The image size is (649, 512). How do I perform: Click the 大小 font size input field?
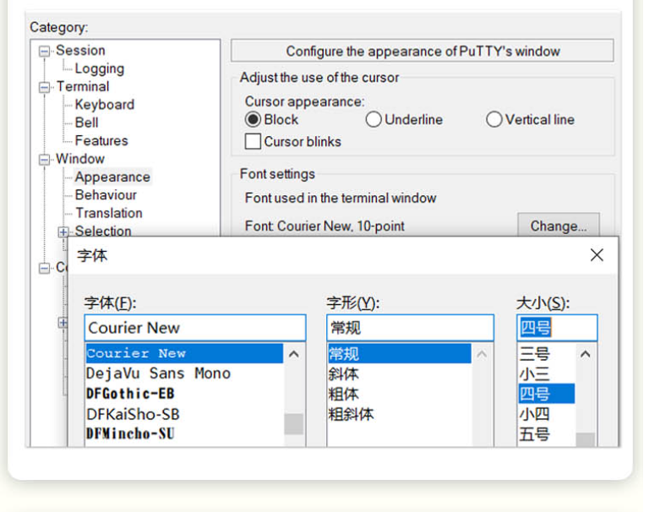pos(557,328)
